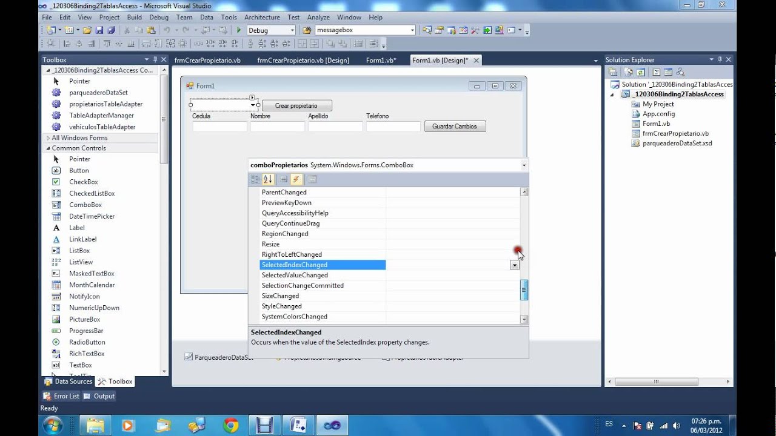776x436 pixels.
Task: Open the Windows Start menu orb
Action: [x=52, y=424]
